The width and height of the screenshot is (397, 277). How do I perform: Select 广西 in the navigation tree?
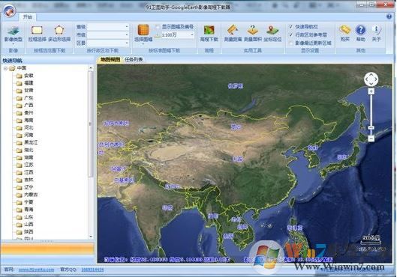(29, 106)
